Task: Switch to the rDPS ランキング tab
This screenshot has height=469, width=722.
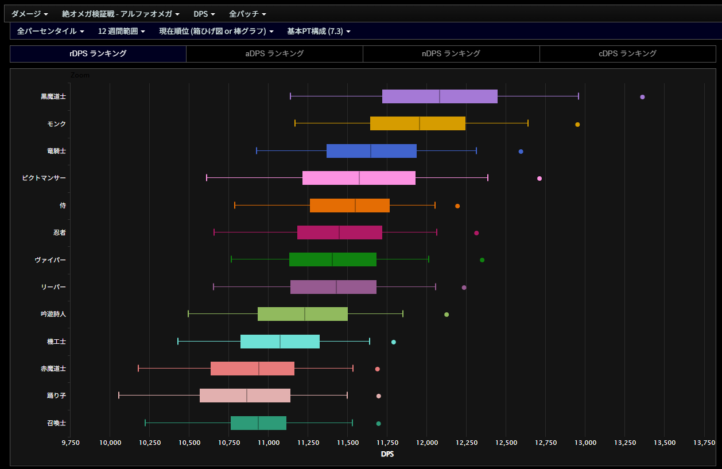Action: point(98,53)
